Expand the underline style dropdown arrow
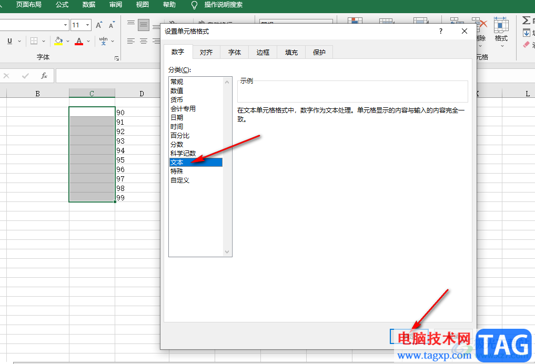The image size is (535, 364). tap(19, 41)
